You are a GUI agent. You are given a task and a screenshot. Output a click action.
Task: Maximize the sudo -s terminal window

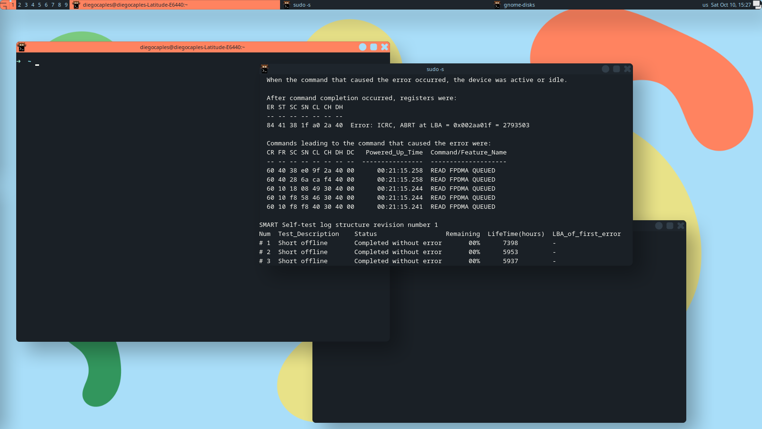click(617, 69)
